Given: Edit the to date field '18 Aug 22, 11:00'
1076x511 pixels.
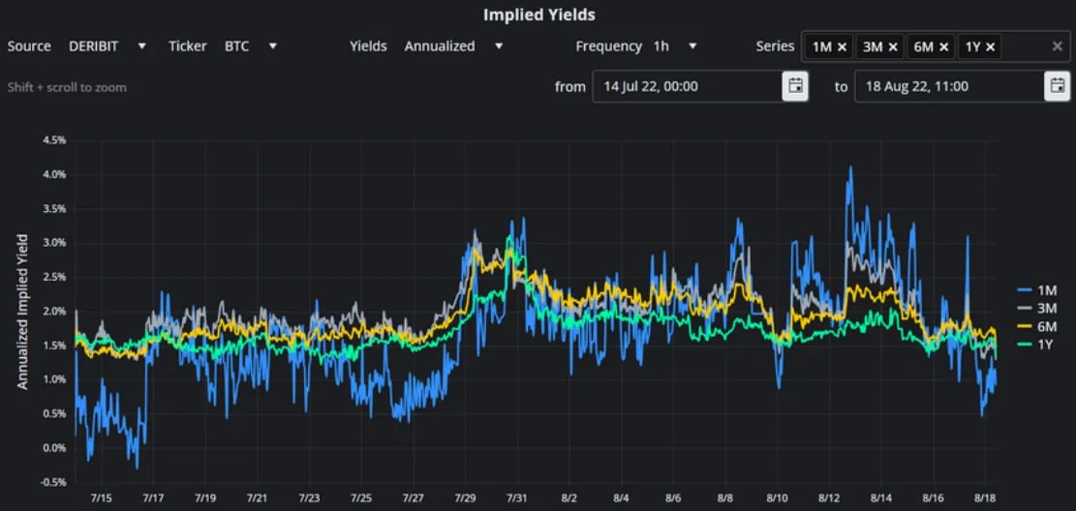Looking at the screenshot, I should pos(950,86).
